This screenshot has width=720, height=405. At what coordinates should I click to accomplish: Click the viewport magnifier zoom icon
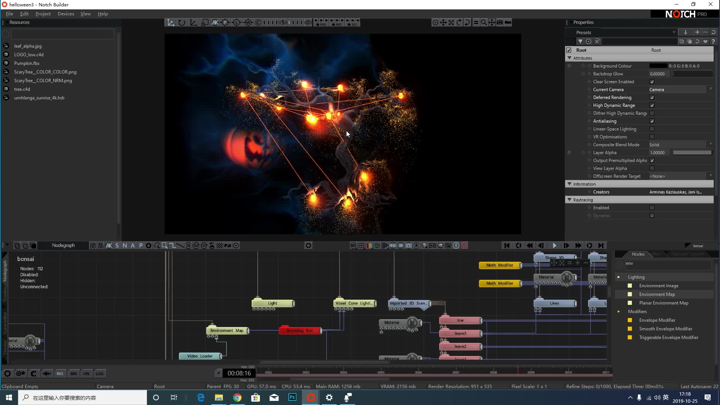pos(484,22)
